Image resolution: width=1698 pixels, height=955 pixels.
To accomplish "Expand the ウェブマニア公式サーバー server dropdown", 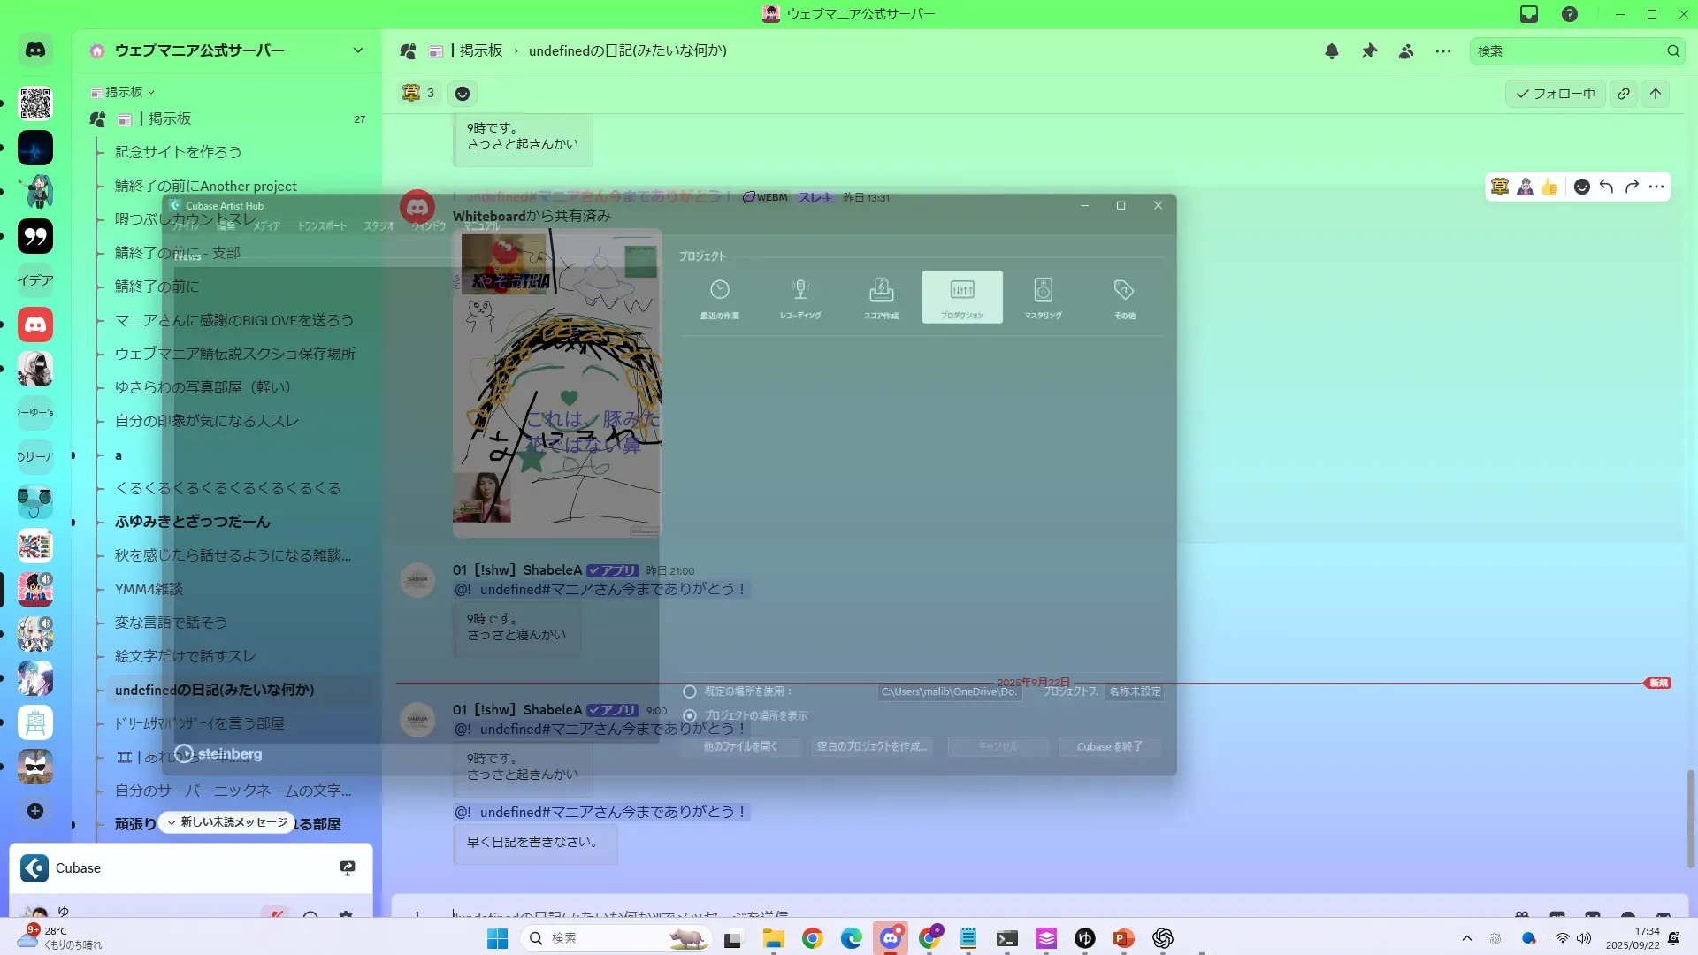I will 357,50.
